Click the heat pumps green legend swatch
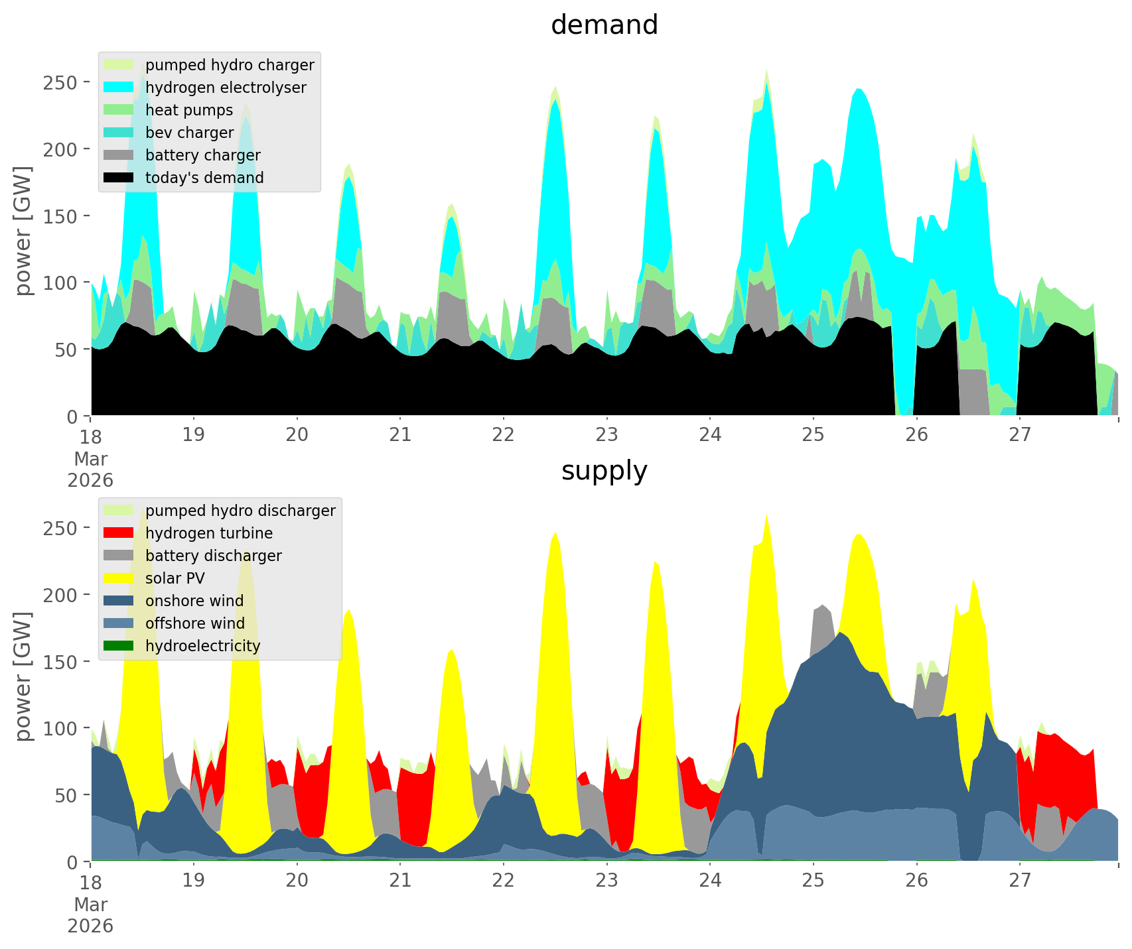 119,110
